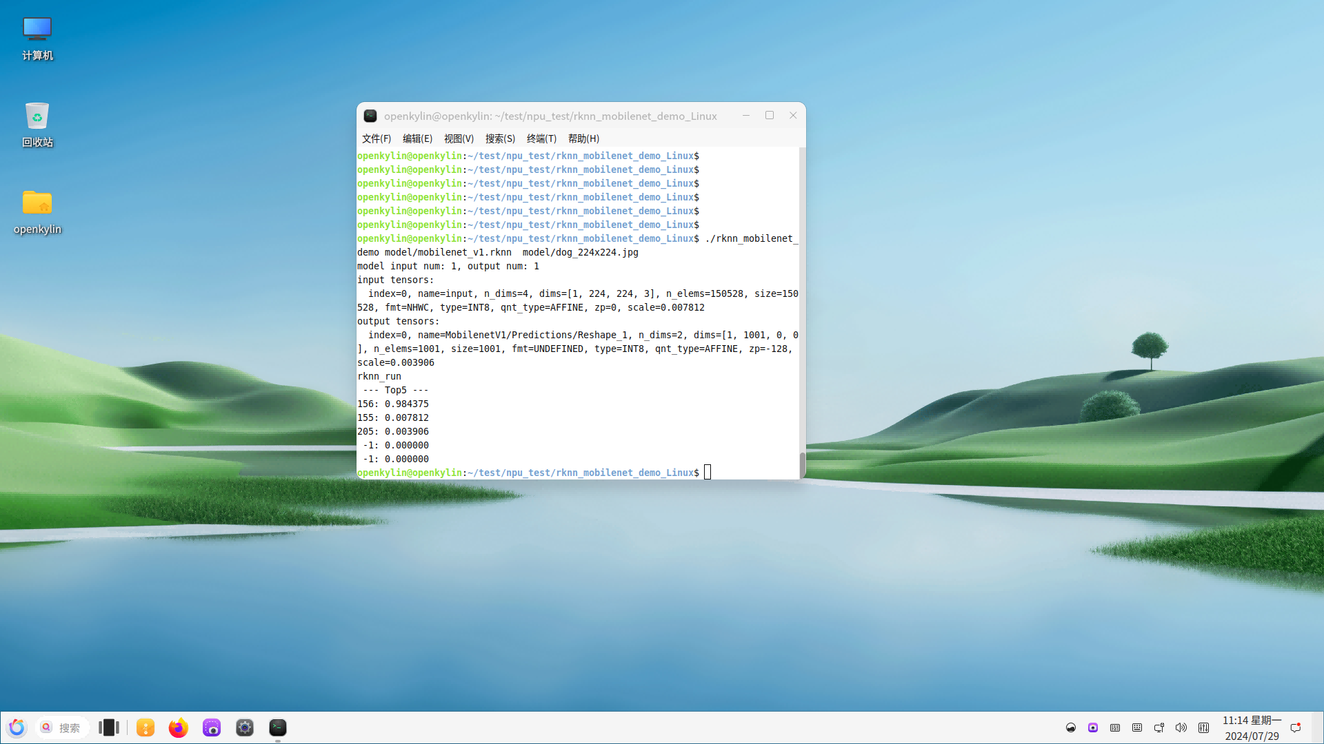
Task: Click the 'input tensors:' line
Action: [x=396, y=280]
